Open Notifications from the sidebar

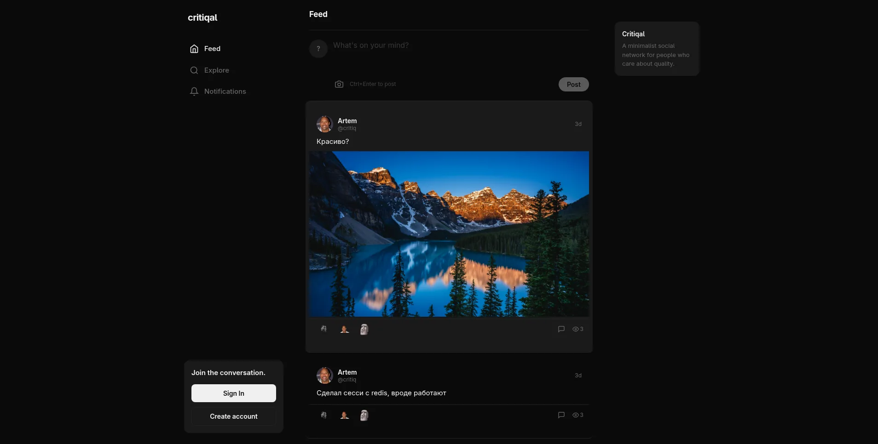point(218,91)
